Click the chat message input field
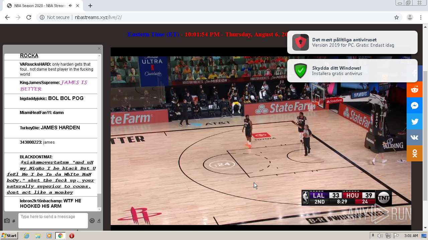The height and width of the screenshot is (240, 428). (53, 221)
